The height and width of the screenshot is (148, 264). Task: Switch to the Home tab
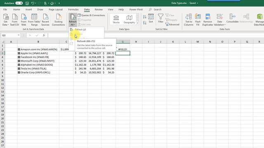[16, 9]
